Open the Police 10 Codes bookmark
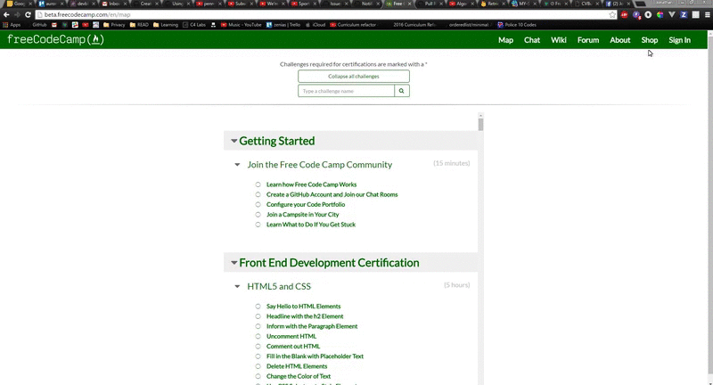This screenshot has width=713, height=385. (x=517, y=25)
